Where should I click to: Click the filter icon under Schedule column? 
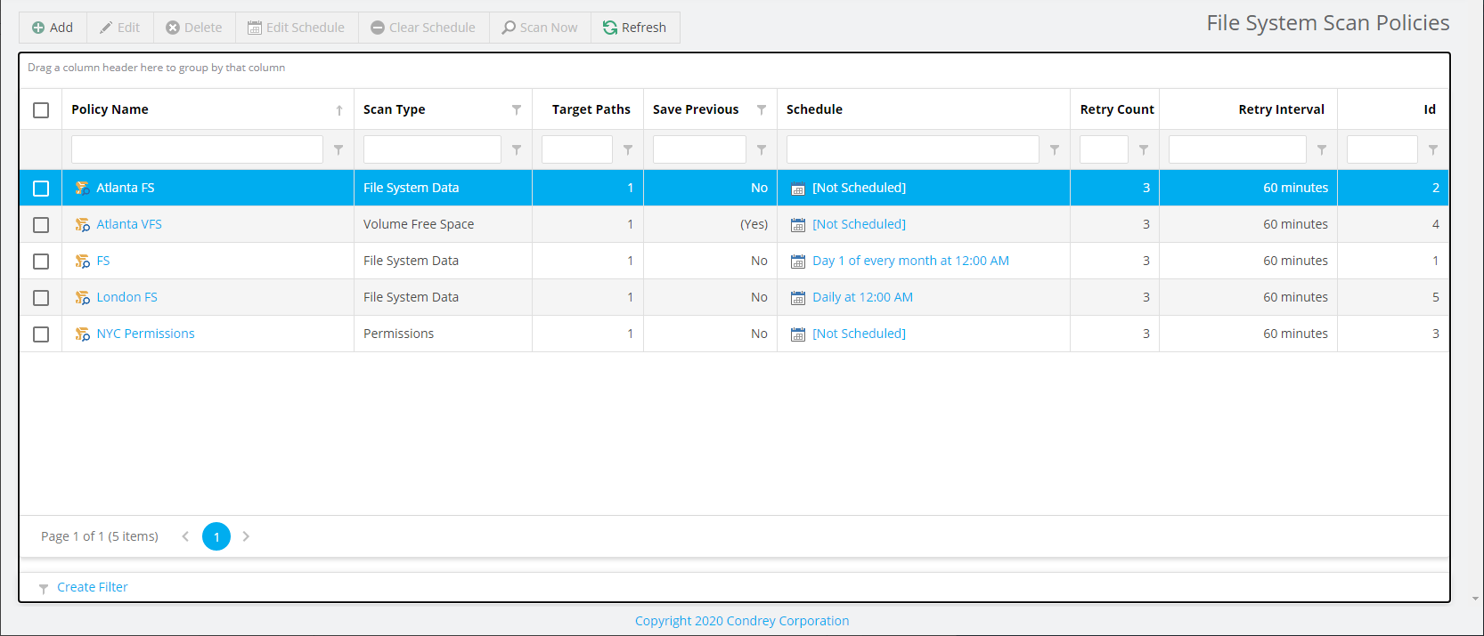[x=1055, y=150]
